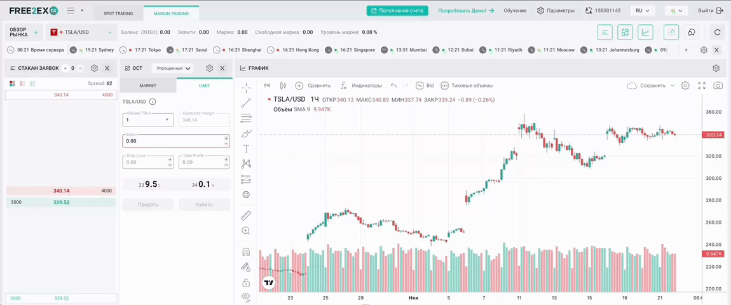Switch to the MARKET order tab
This screenshot has width=731, height=305.
coord(147,85)
